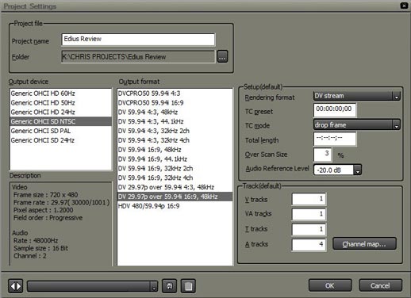This screenshot has width=411, height=298.
Task: Select Generic OHCI HD 60Hz device
Action: click(60, 94)
